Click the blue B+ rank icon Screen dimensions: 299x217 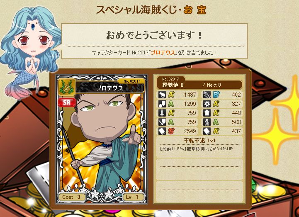coord(216,95)
